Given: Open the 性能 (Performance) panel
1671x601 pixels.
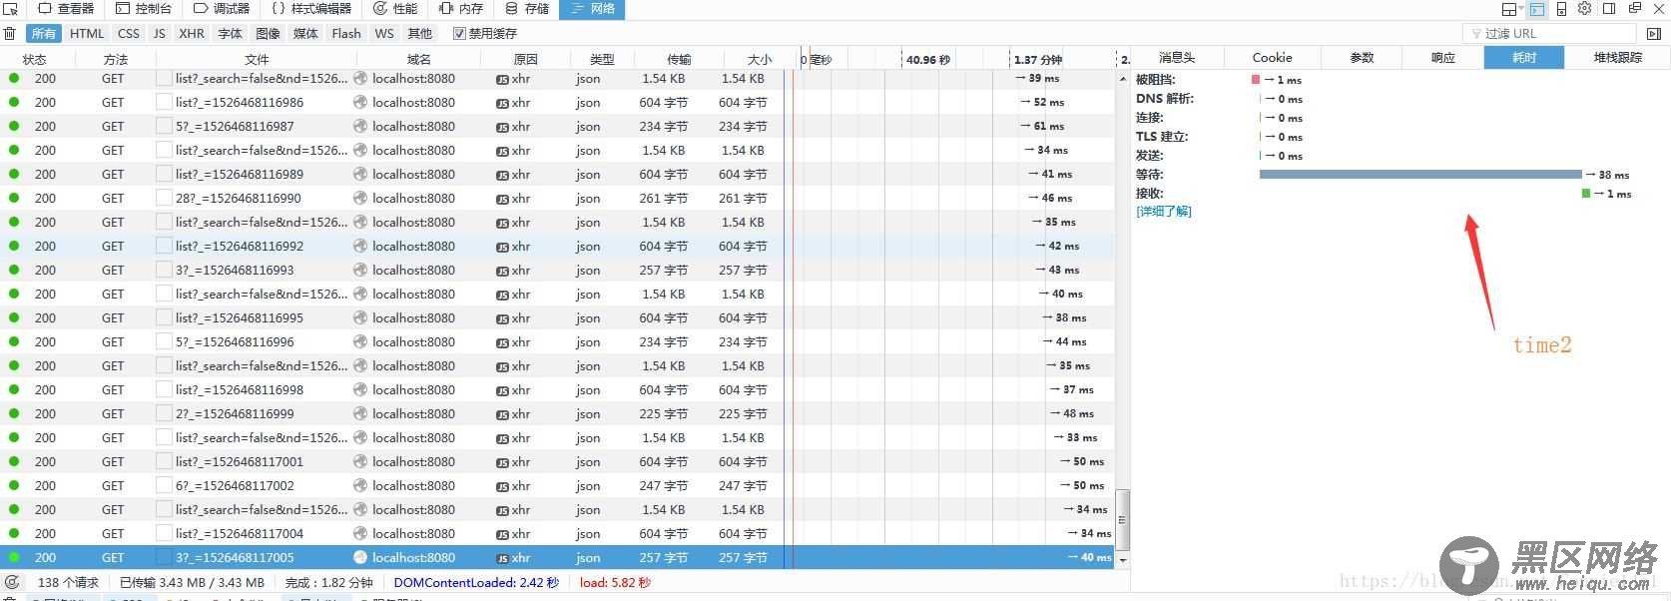Looking at the screenshot, I should [395, 9].
